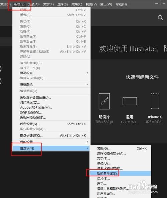Click 编辑自定词典(D)... entry
The width and height of the screenshot is (167, 198).
point(51,78)
